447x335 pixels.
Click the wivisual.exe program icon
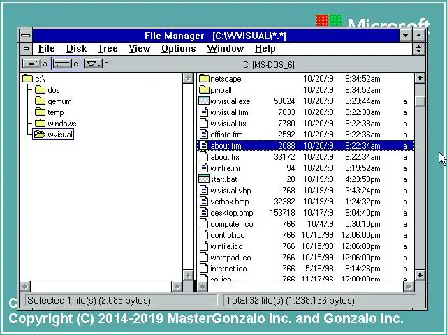(204, 100)
